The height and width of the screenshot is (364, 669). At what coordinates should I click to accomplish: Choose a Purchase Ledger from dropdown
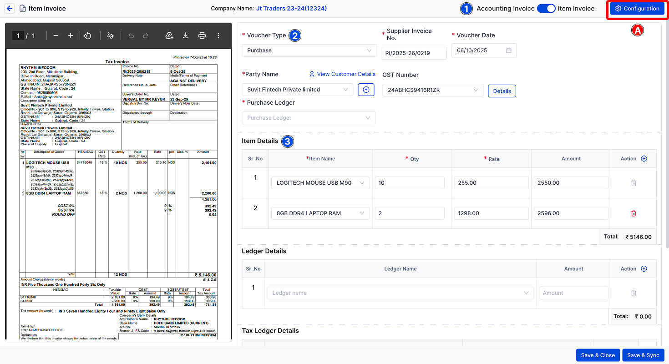tap(309, 118)
